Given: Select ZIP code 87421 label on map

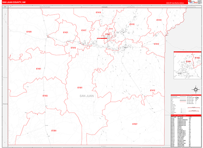Looking at the screenshot, I should [x=66, y=33].
